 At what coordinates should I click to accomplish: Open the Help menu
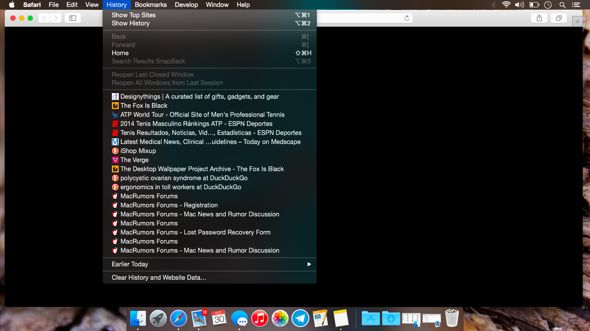(x=243, y=5)
